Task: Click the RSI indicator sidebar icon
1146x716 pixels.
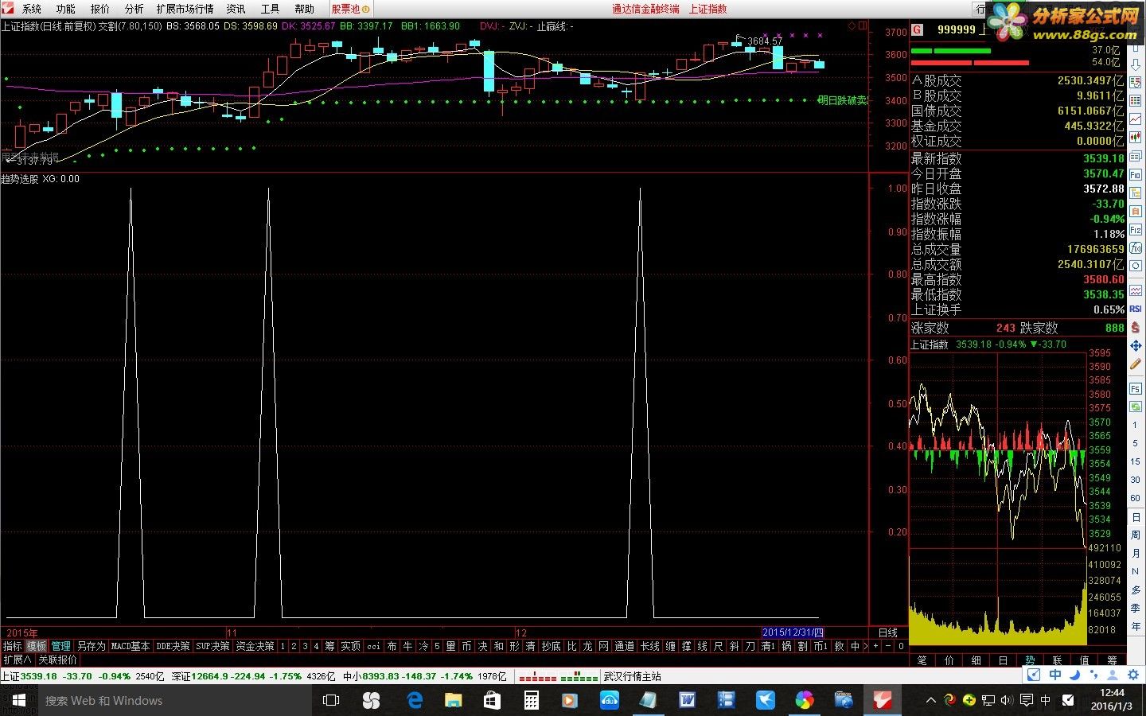Action: click(x=1136, y=309)
